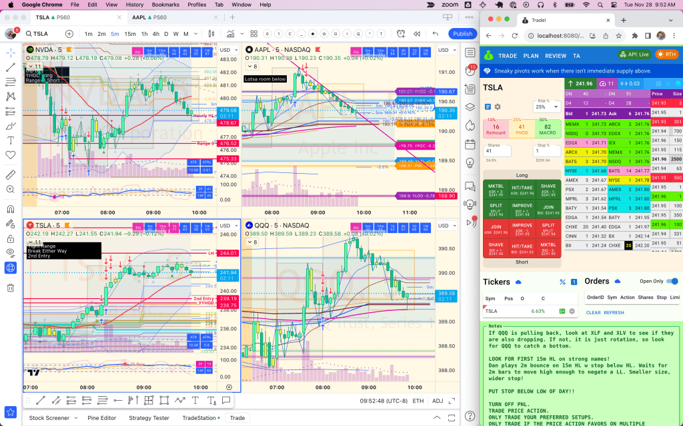Viewport: 683px width, 426px height.
Task: Switch to the PLAN tab
Action: click(x=531, y=56)
